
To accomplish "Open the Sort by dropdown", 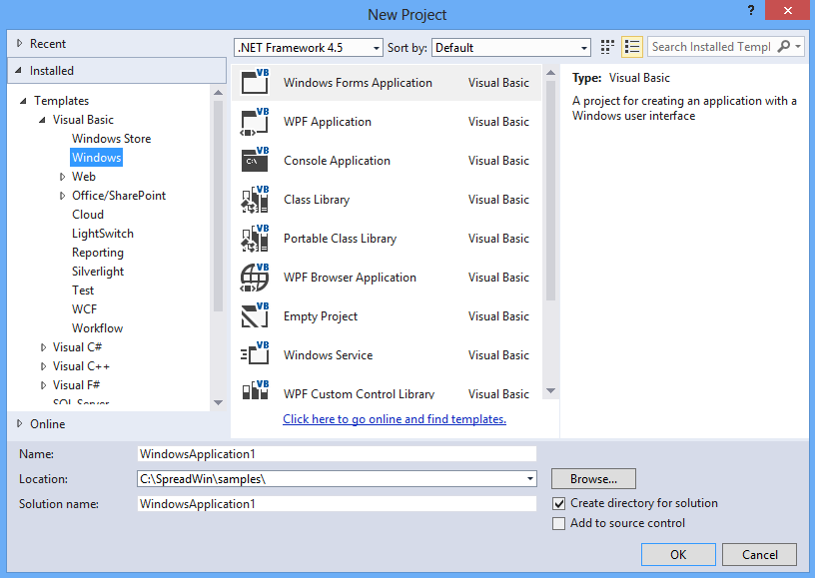I will (511, 48).
